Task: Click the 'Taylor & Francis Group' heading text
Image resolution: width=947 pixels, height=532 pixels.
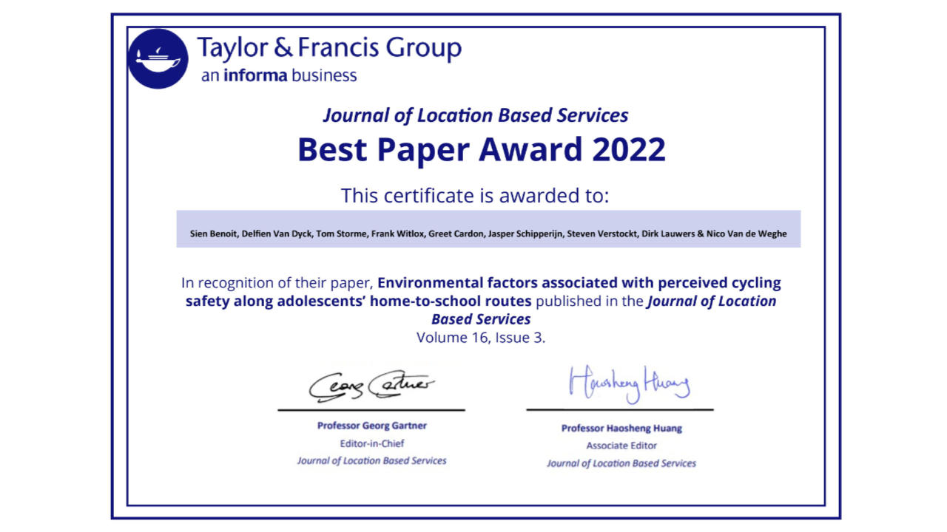Action: point(329,49)
